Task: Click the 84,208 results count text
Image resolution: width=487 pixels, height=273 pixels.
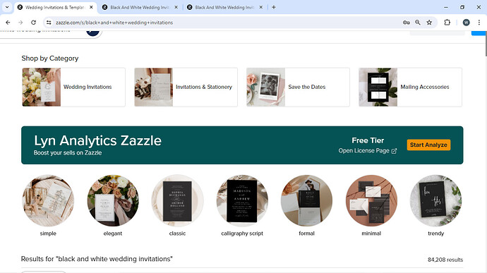Action: (x=445, y=260)
